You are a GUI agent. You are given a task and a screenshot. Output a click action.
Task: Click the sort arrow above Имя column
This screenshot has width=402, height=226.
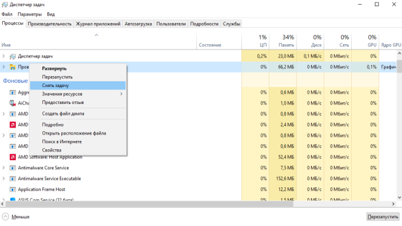96,35
